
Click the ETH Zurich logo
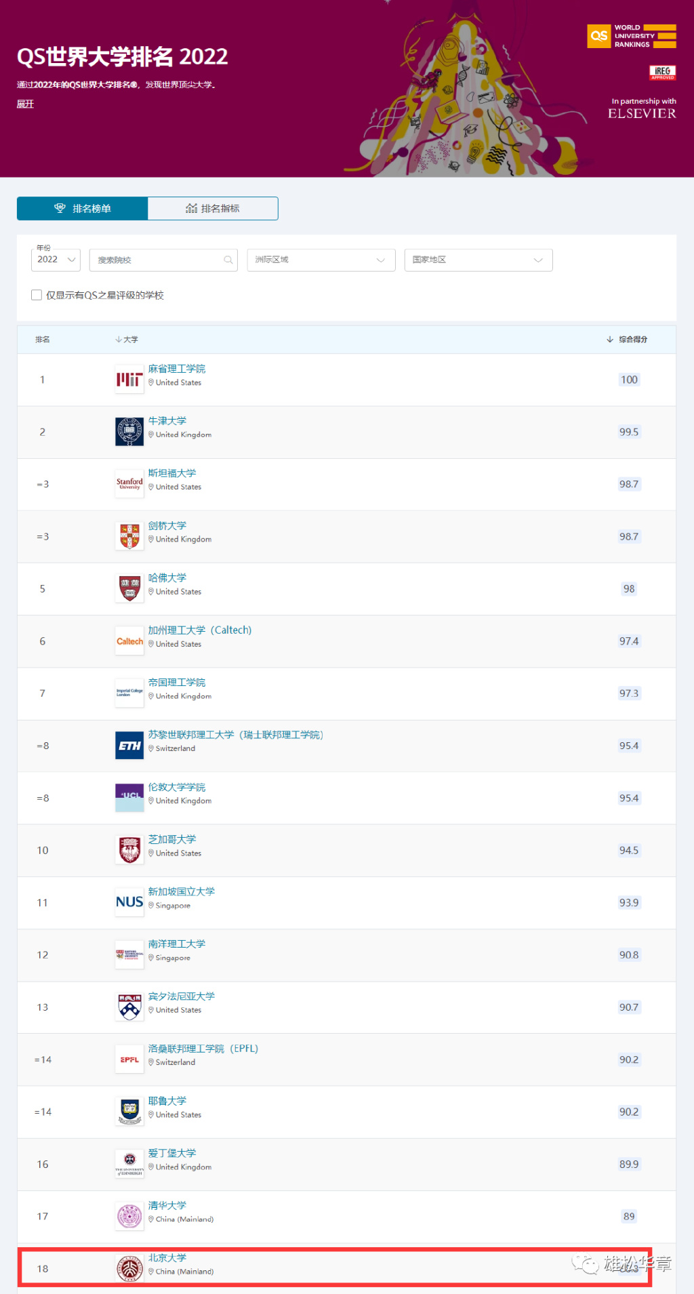129,746
